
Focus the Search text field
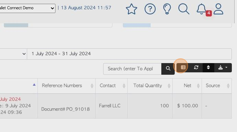point(132,69)
